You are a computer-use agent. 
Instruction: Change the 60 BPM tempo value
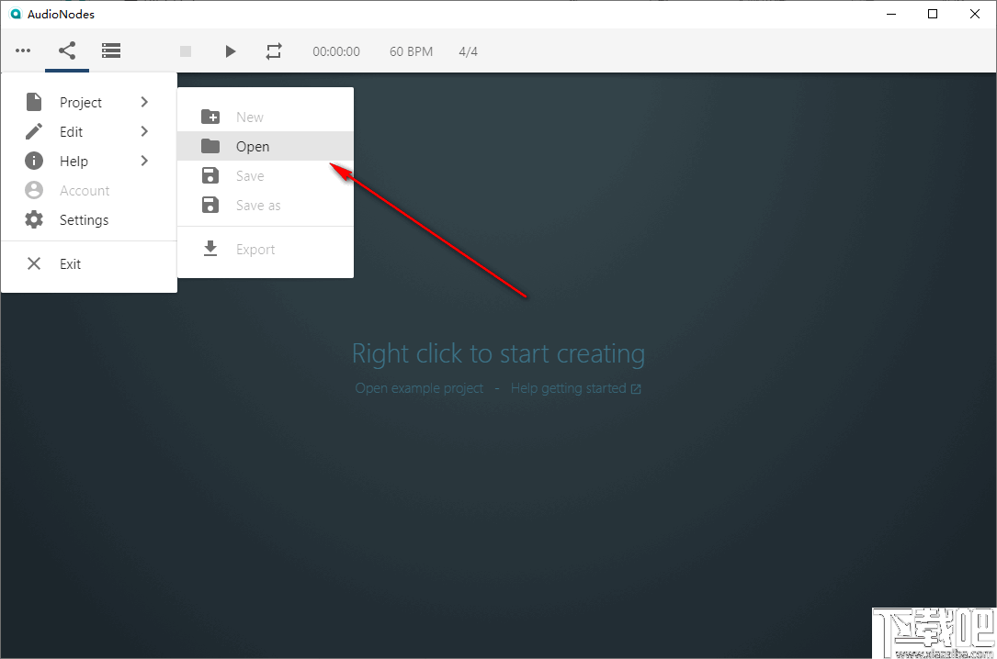(411, 52)
